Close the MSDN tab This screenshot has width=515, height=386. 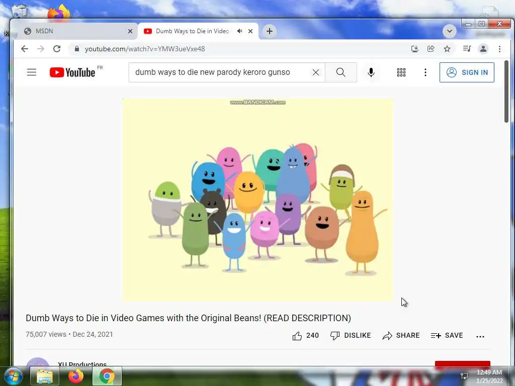coord(130,31)
